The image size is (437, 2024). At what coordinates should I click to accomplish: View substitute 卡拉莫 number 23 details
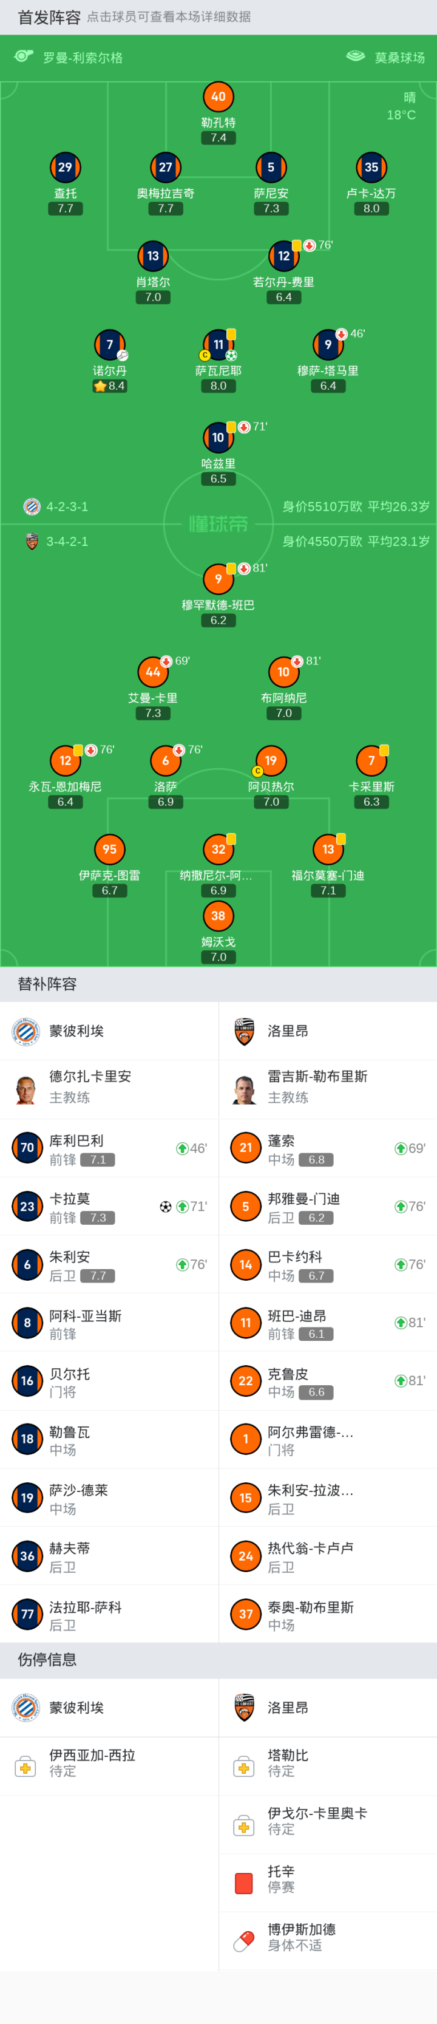(109, 1206)
